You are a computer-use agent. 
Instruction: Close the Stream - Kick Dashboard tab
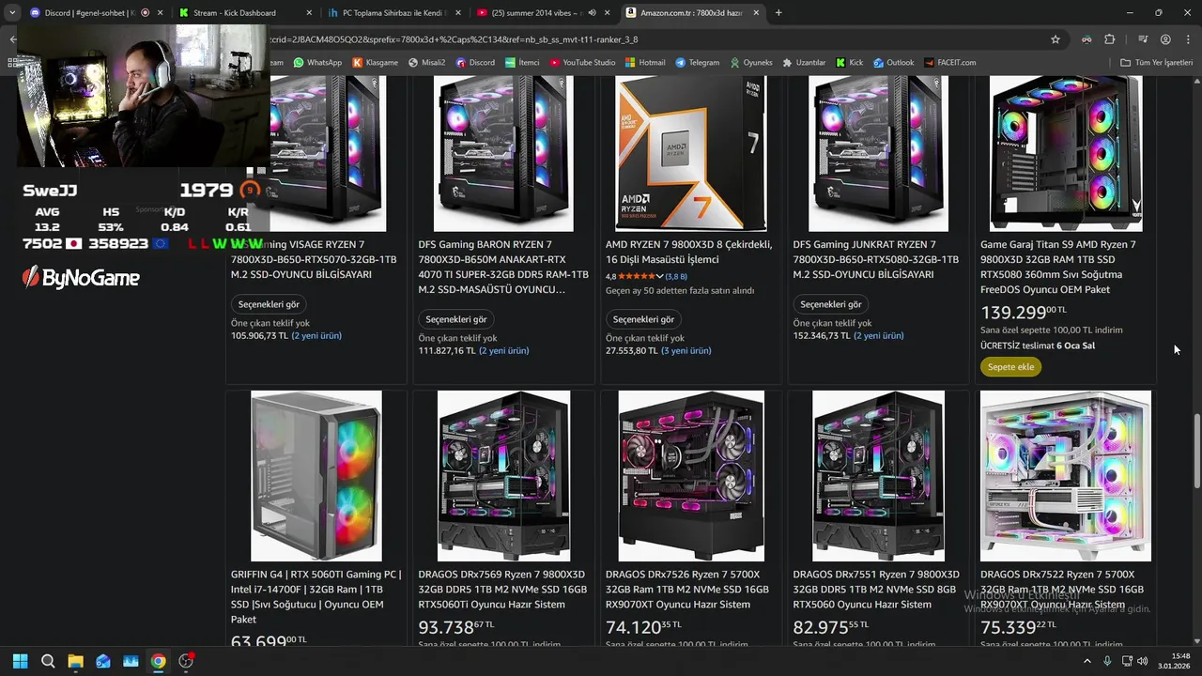(310, 13)
